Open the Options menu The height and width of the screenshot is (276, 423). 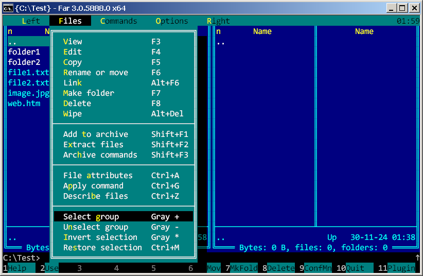172,21
